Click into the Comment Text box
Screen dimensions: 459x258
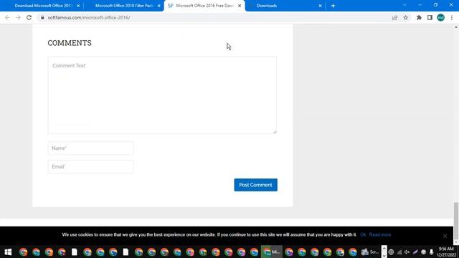[162, 95]
